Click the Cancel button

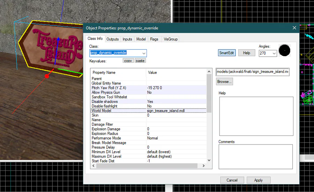coord(232,180)
